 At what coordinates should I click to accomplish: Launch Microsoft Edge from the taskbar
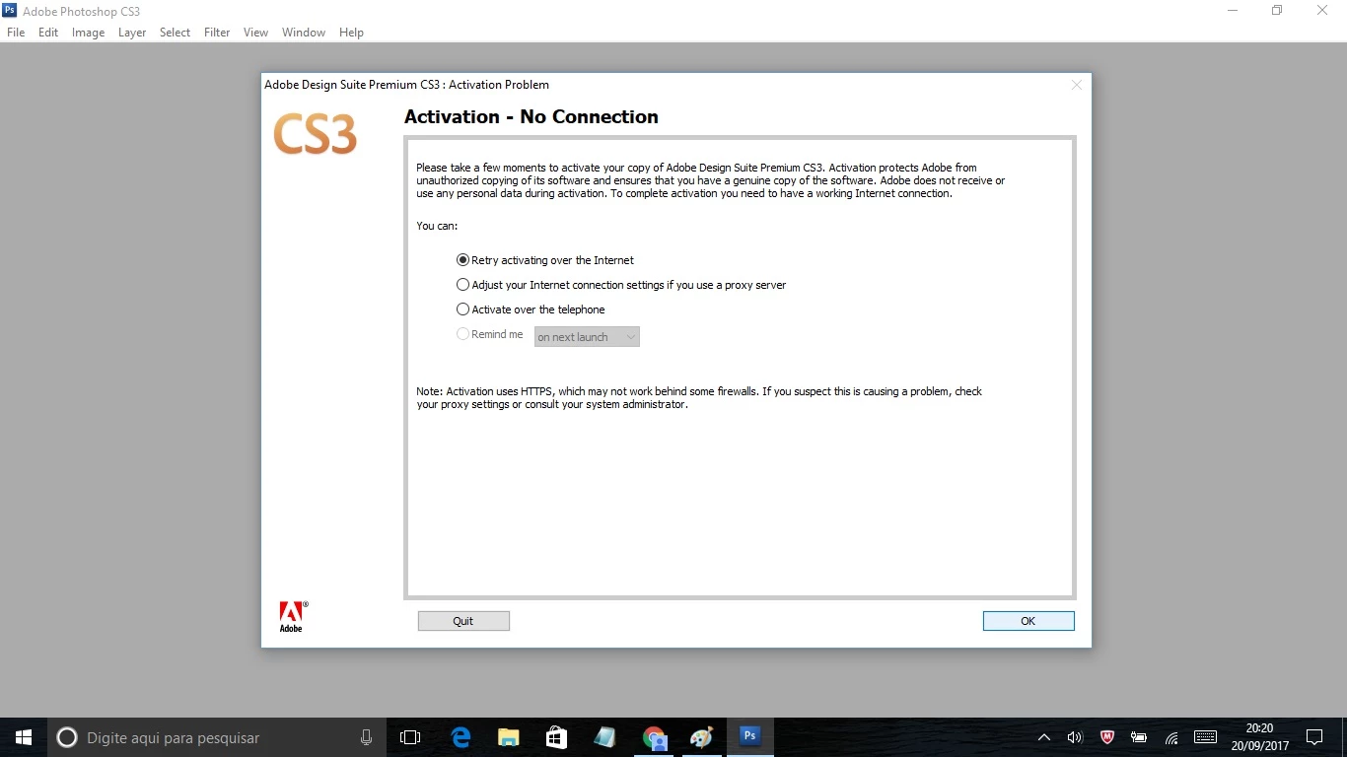pos(461,737)
